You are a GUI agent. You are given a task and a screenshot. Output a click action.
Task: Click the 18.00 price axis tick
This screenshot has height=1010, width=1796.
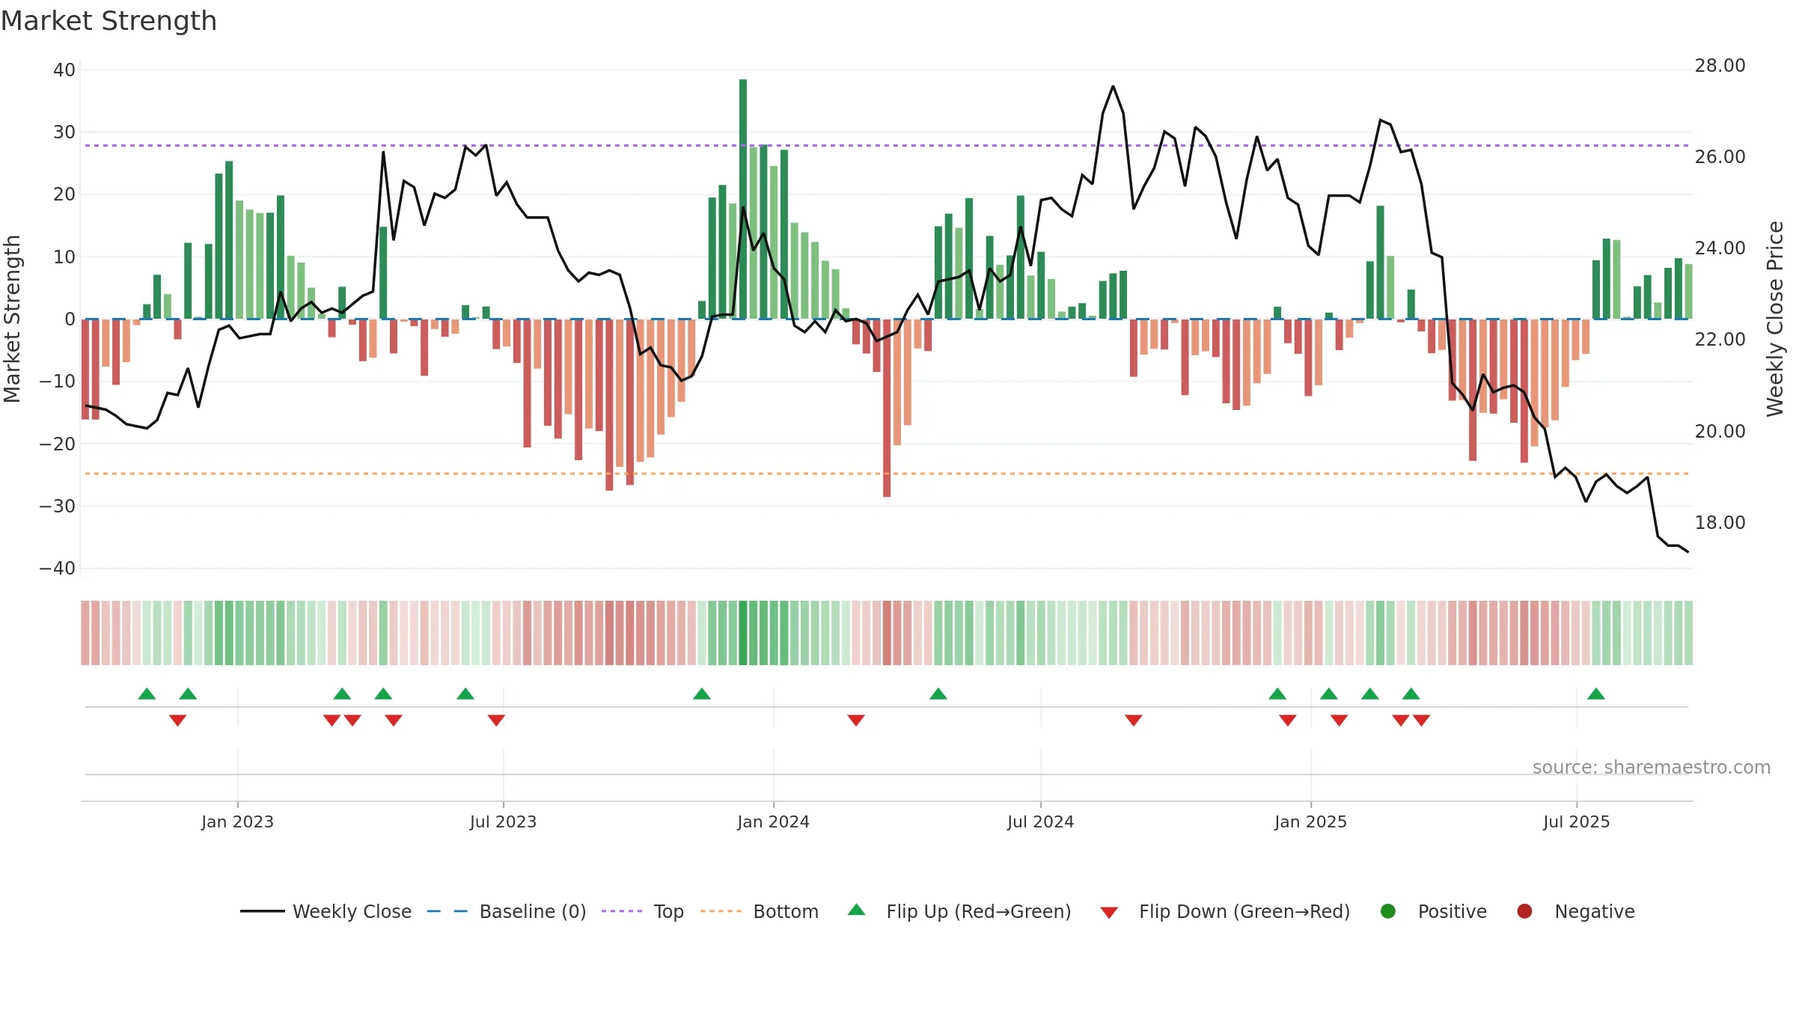coord(1720,522)
